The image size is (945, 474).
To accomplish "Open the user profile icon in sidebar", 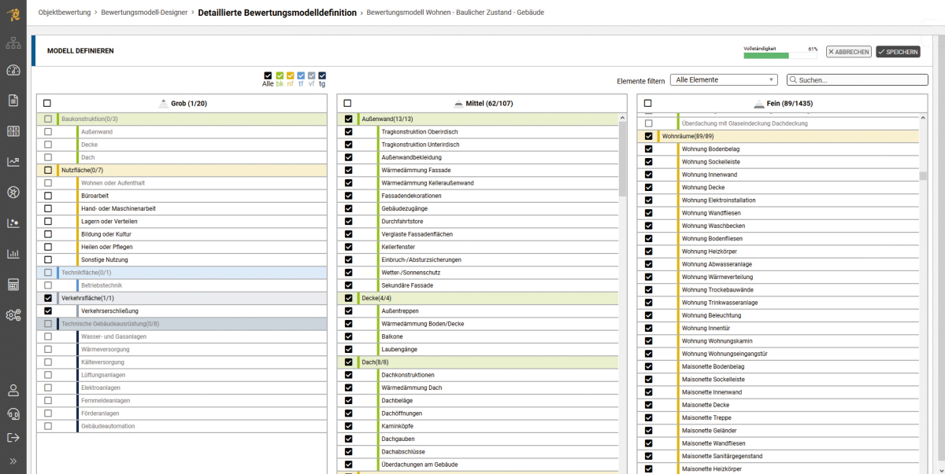I will pos(13,390).
